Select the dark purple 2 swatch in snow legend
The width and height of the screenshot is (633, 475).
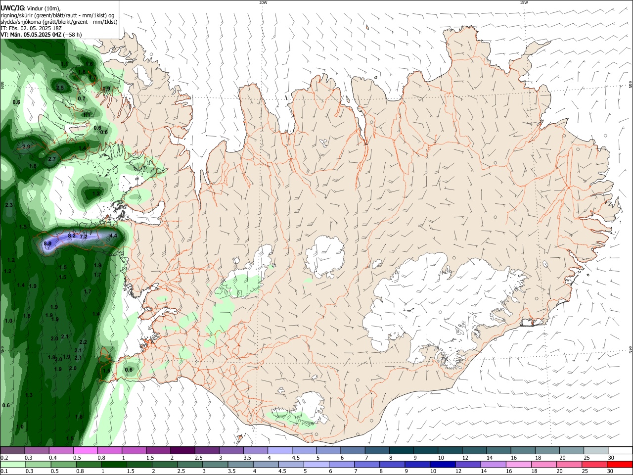182,450
